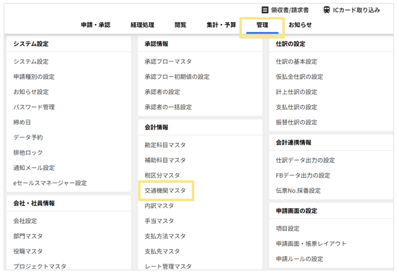This screenshot has width=397, height=272.
Task: Open the 閲覧 menu
Action: (x=180, y=25)
